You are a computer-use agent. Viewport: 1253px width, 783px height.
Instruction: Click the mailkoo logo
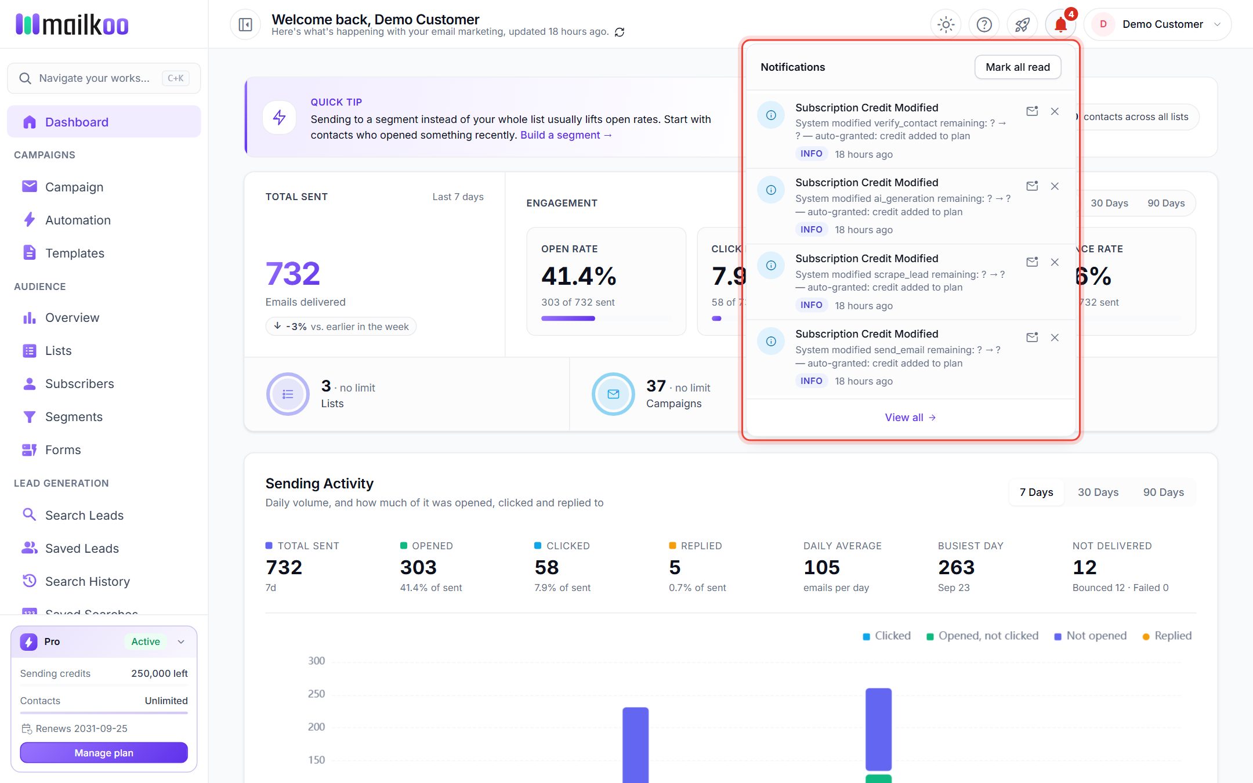(72, 24)
